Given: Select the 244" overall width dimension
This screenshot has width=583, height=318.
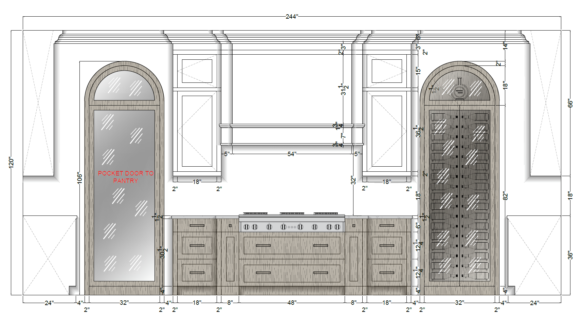Looking at the screenshot, I should 292,16.
